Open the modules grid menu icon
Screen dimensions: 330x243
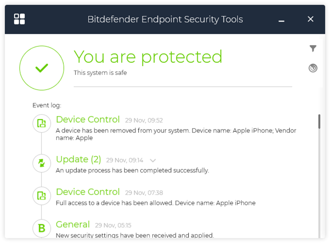coord(19,19)
